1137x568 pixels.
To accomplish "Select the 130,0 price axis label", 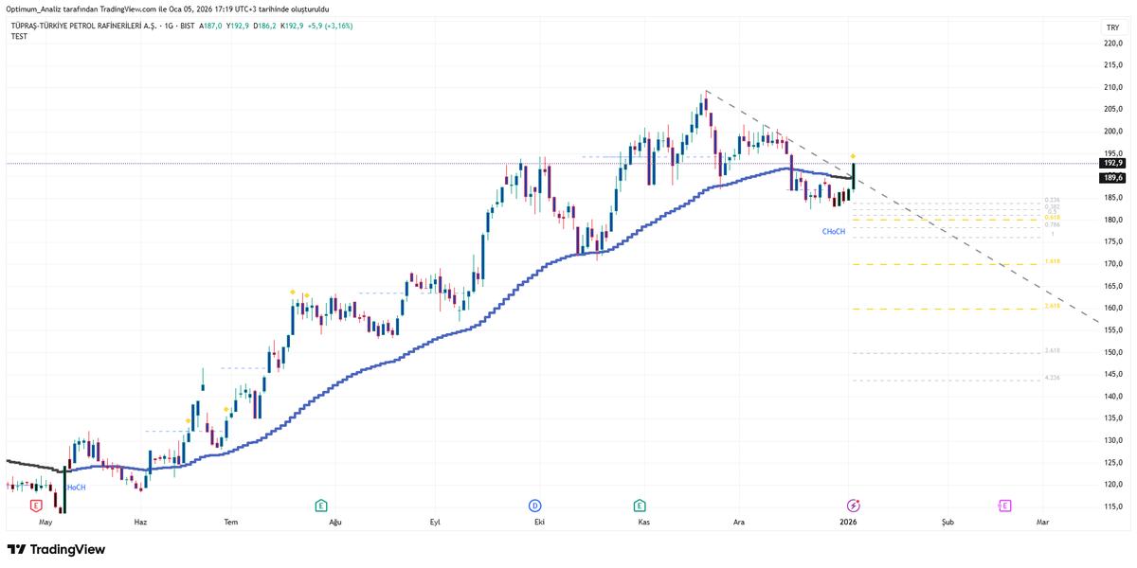I will (1112, 440).
